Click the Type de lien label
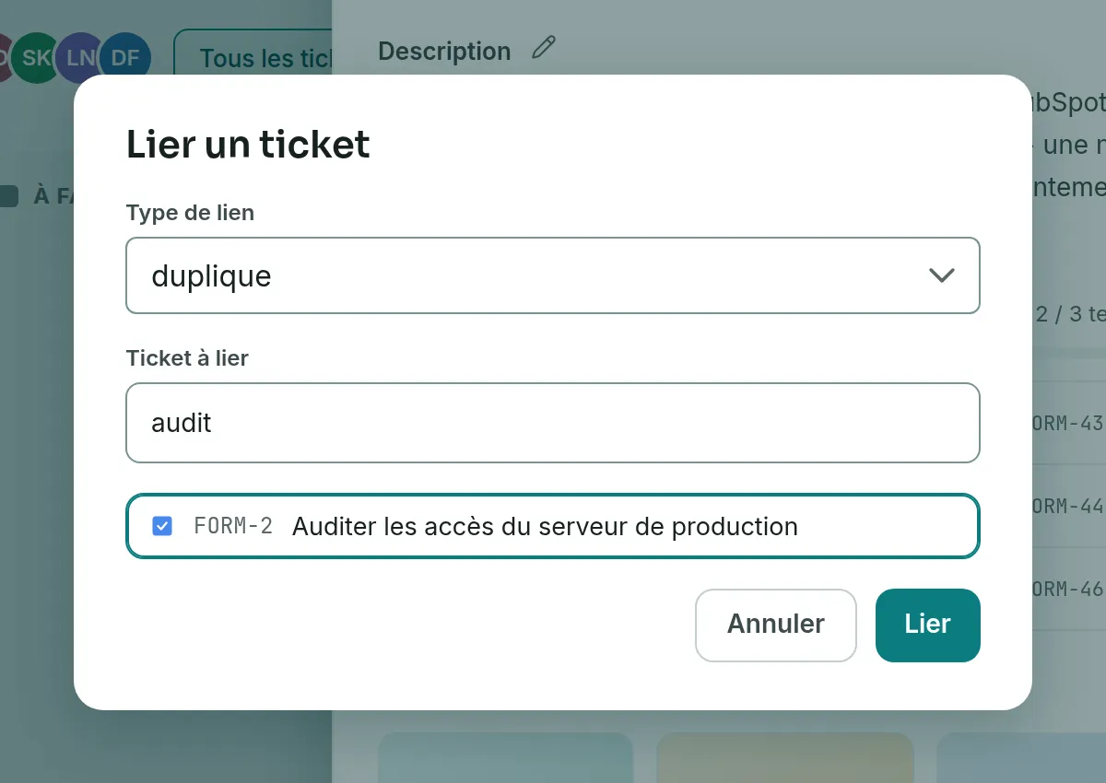This screenshot has width=1106, height=783. (x=190, y=213)
